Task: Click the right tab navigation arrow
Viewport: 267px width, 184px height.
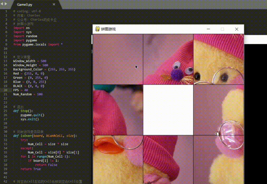Action: click(x=6, y=4)
